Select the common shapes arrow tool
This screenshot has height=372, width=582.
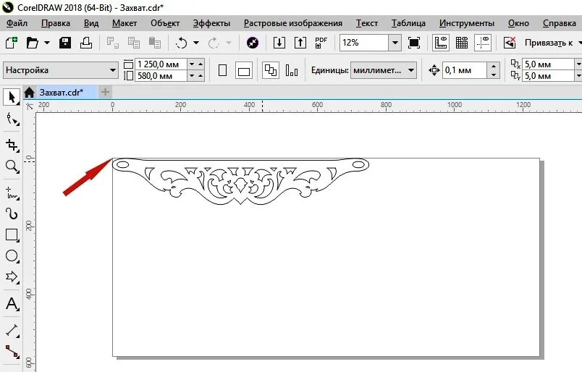pos(12,277)
